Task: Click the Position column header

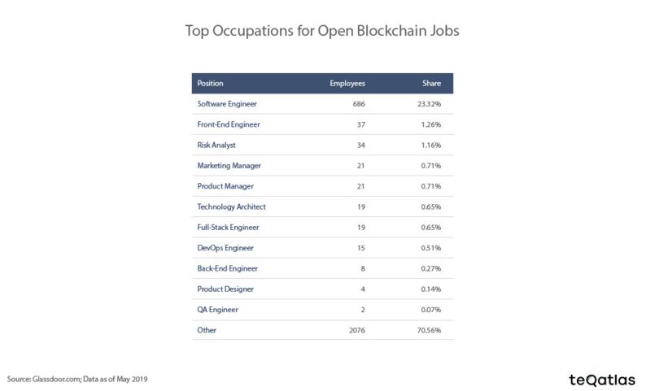Action: [211, 83]
